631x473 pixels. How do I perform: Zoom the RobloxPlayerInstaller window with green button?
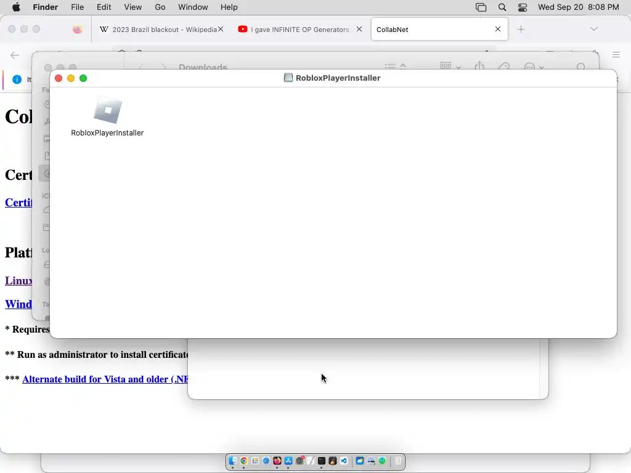click(83, 78)
